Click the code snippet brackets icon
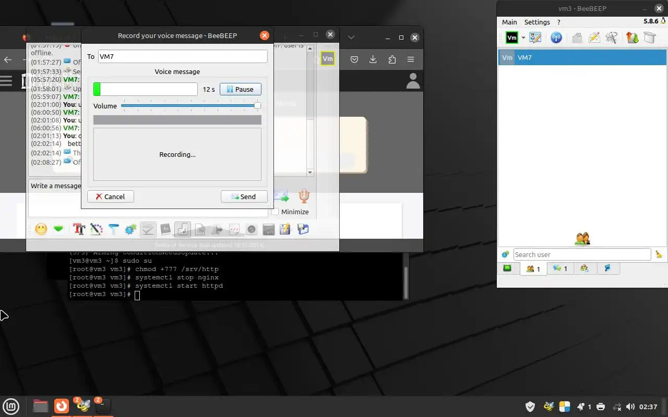 tap(234, 229)
